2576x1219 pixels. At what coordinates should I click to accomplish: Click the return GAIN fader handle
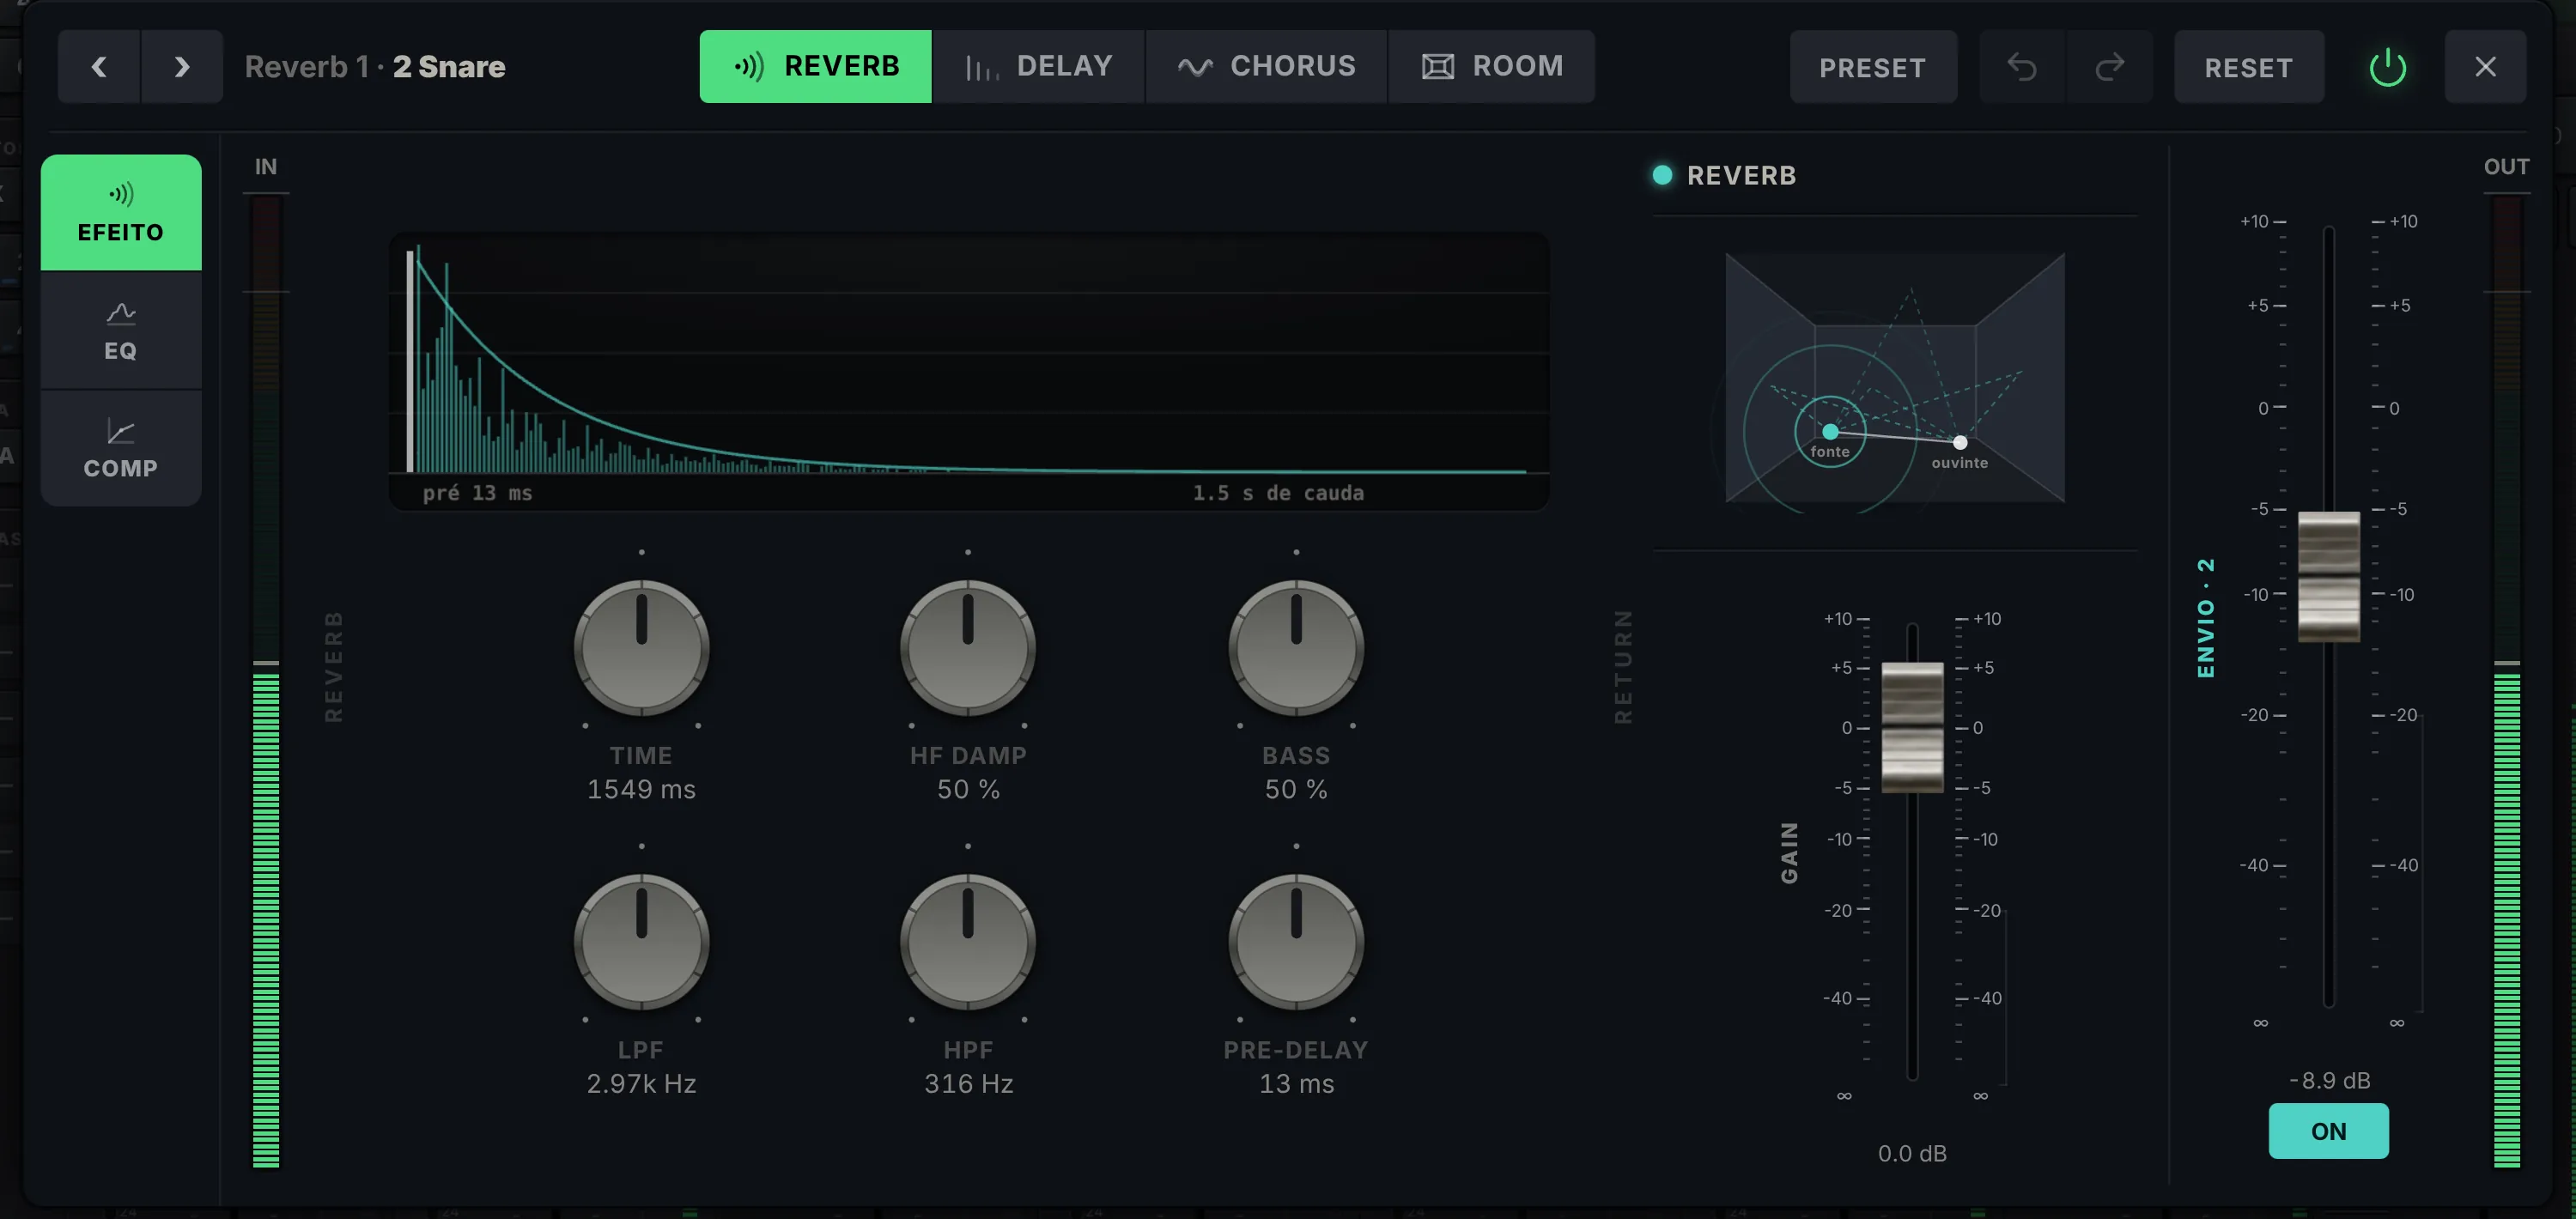(x=1912, y=727)
